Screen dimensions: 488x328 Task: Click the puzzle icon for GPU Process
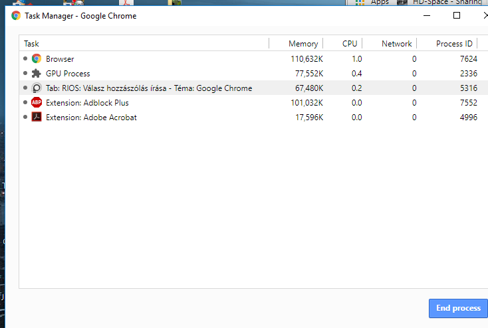point(37,74)
